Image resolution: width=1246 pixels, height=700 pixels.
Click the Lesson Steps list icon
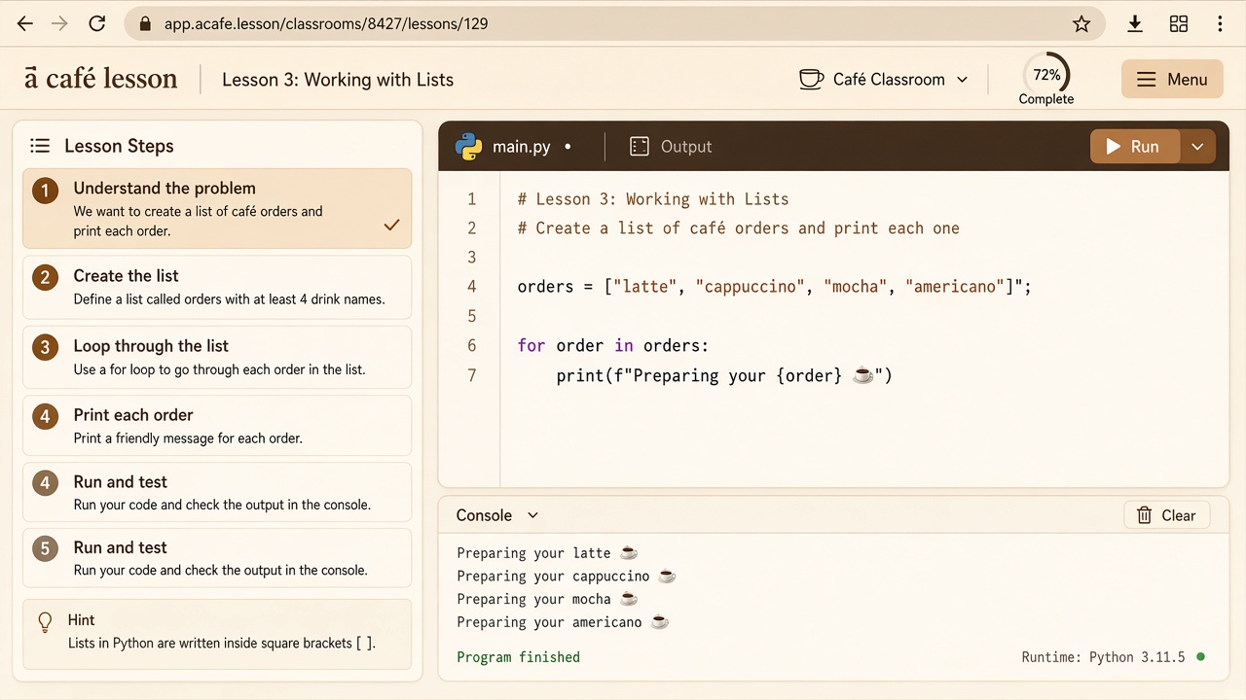click(40, 146)
